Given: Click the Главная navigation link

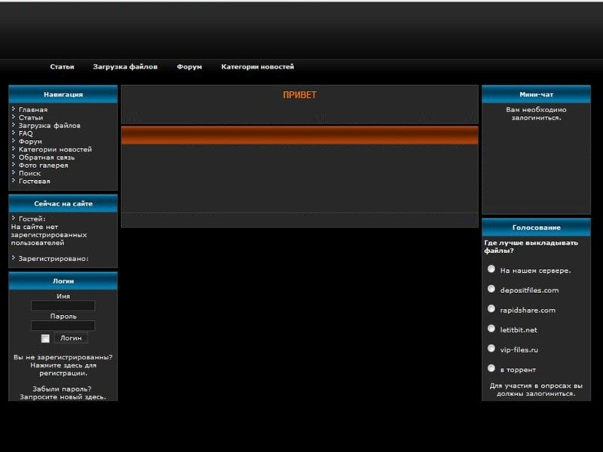Looking at the screenshot, I should pos(32,110).
